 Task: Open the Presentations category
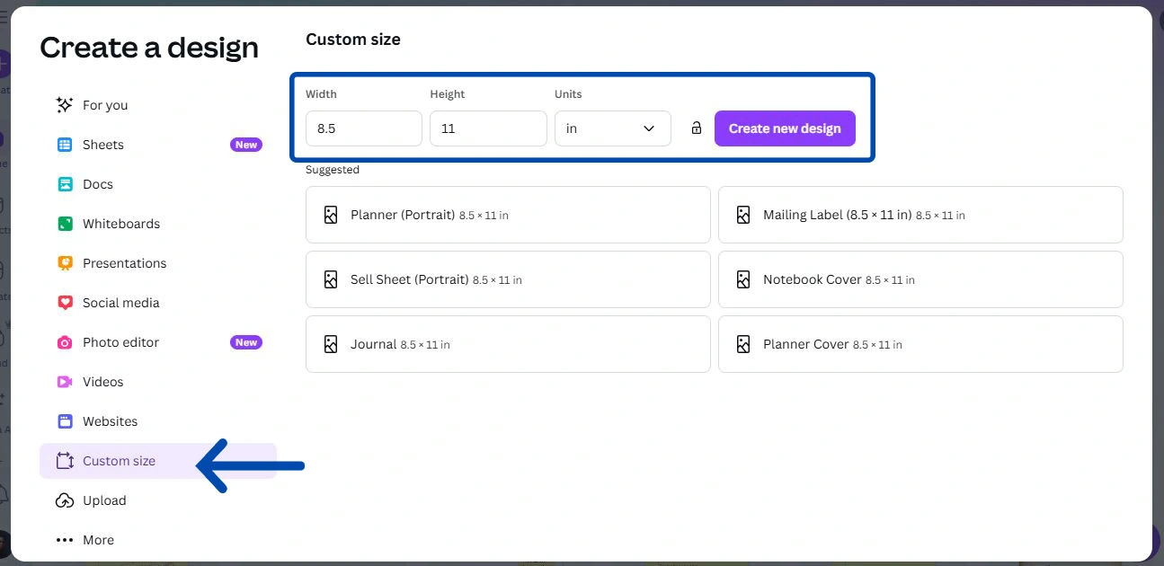(158, 263)
